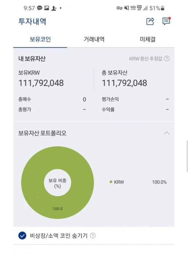Tap VPN key icon in status bar

pos(119,8)
